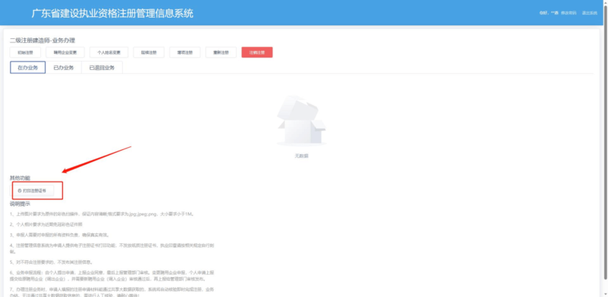
Task: Choose the 延续注册 button
Action: 149,52
